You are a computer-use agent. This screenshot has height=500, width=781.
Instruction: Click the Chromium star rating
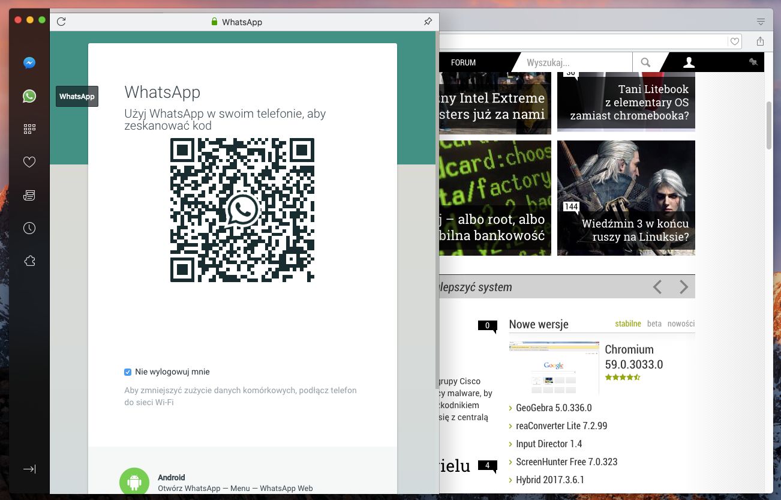[x=623, y=378]
